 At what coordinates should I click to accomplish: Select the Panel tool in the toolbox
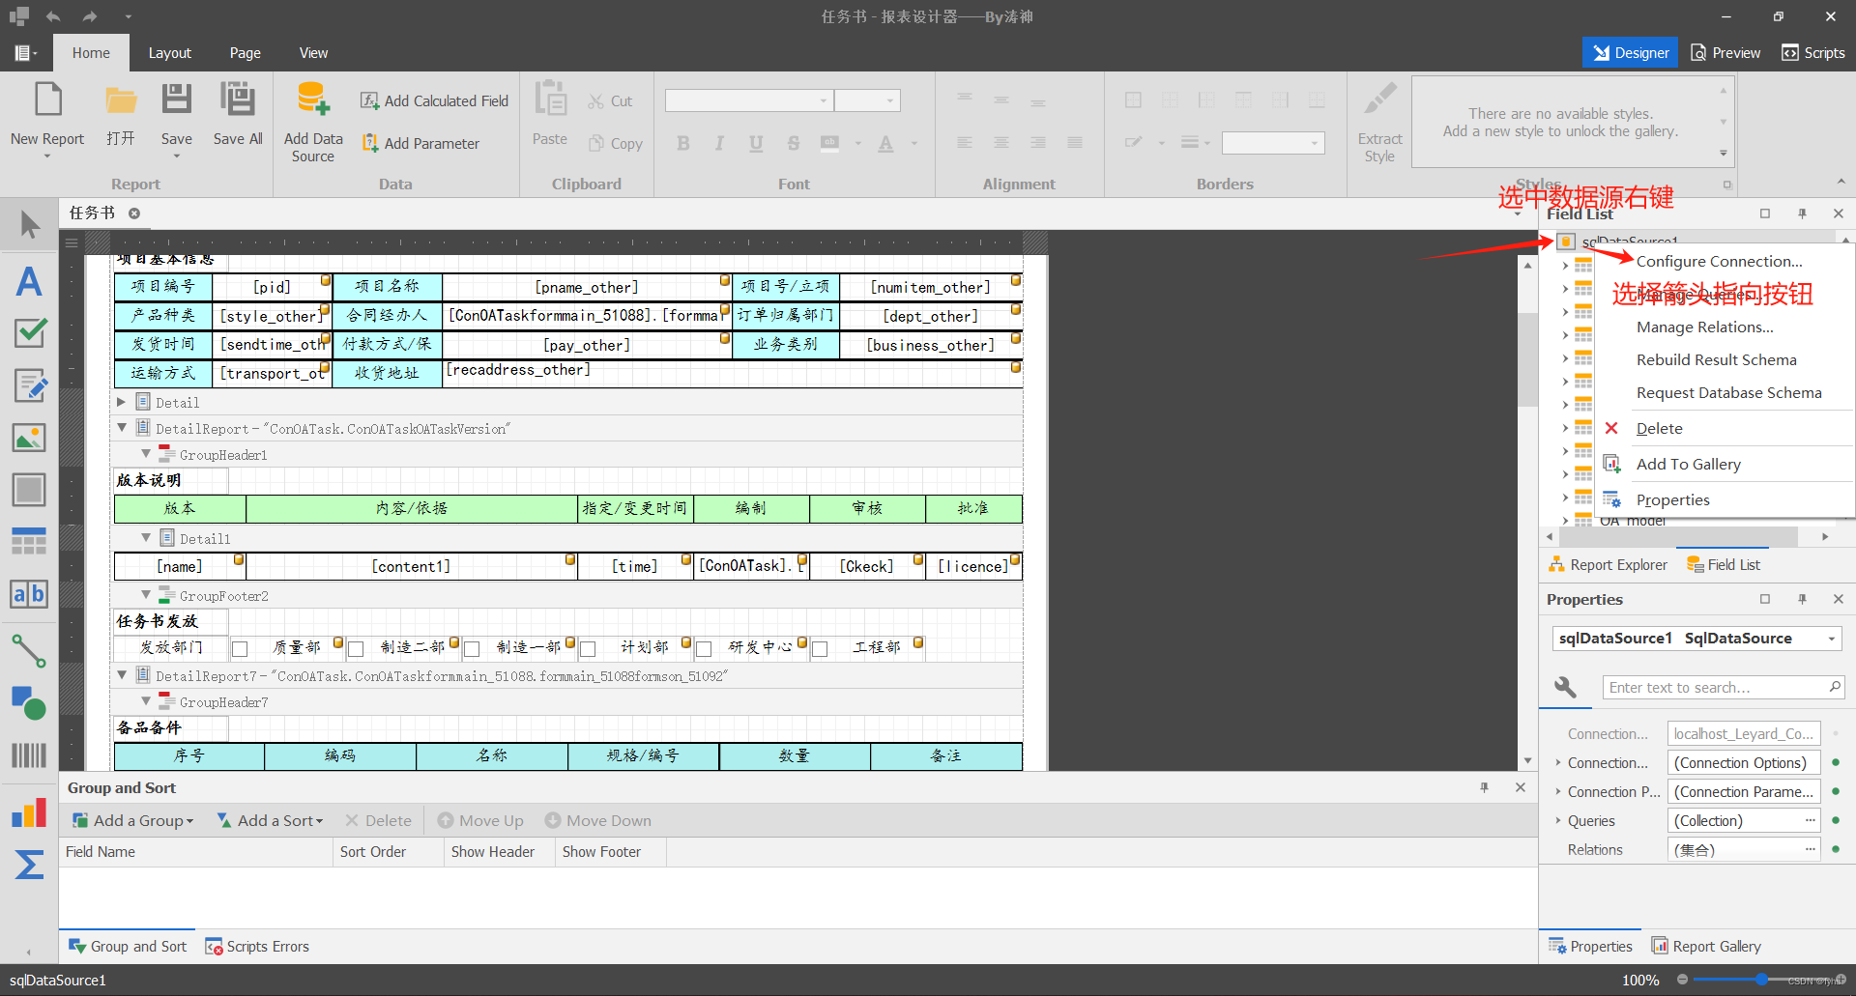(x=29, y=490)
